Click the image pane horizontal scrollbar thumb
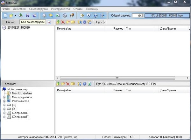This screenshot has height=140, width=191. coord(117,78)
